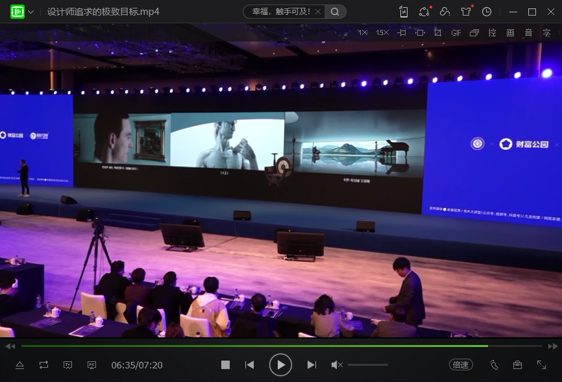Open the 音 audio settings tab
The width and height of the screenshot is (562, 382).
(x=529, y=32)
